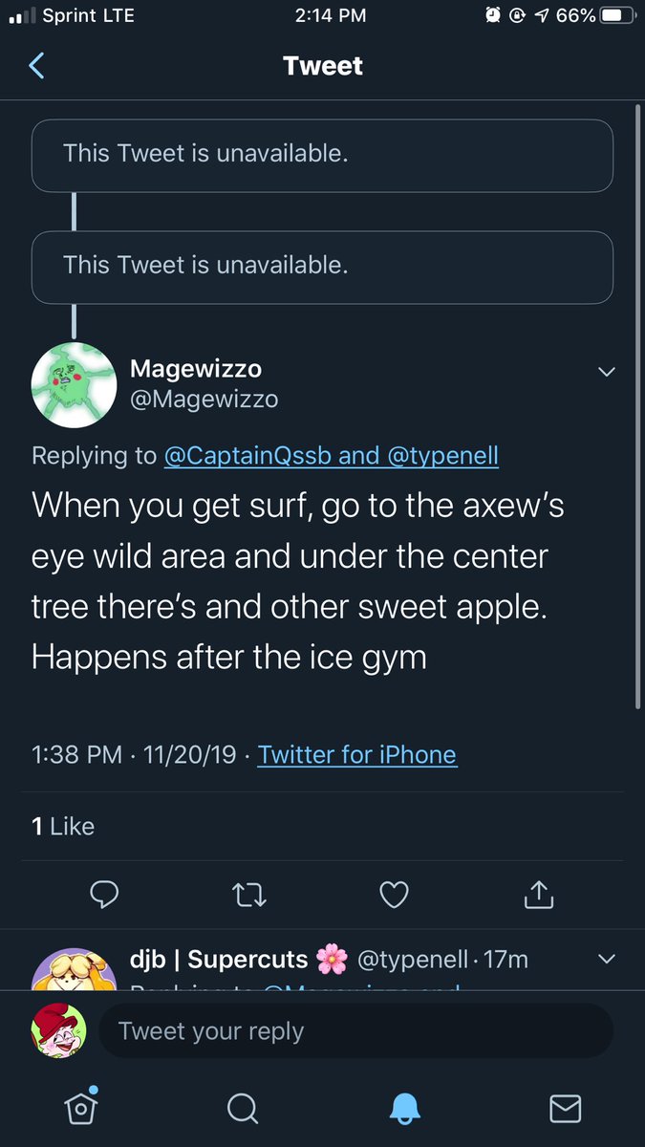Open the Home tab icon
The width and height of the screenshot is (645, 1147).
(81, 1107)
